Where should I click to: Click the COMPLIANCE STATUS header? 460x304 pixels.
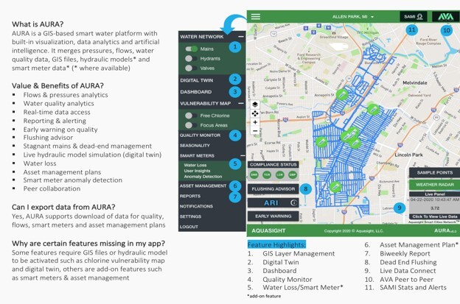pos(273,165)
